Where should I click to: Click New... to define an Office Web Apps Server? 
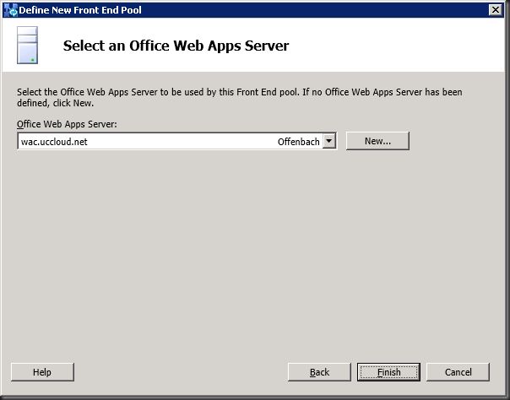click(377, 141)
